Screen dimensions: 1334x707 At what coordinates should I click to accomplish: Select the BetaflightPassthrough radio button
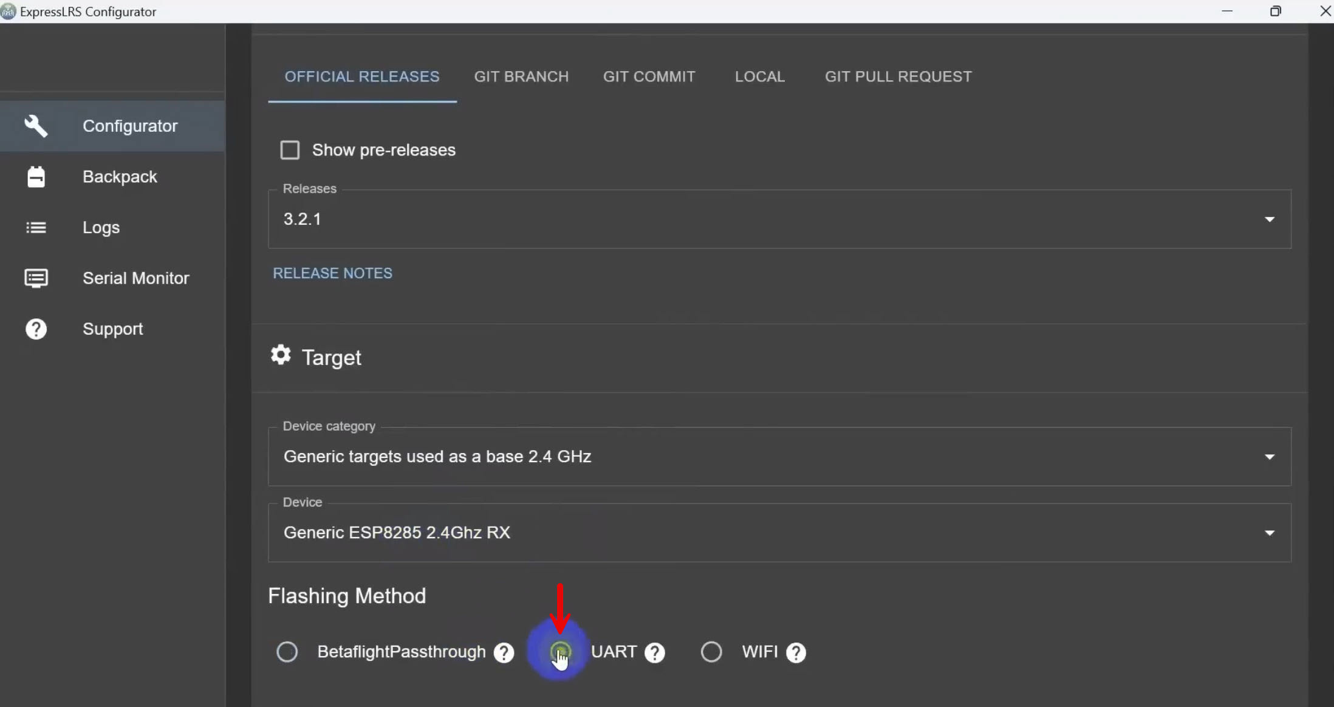[287, 652]
